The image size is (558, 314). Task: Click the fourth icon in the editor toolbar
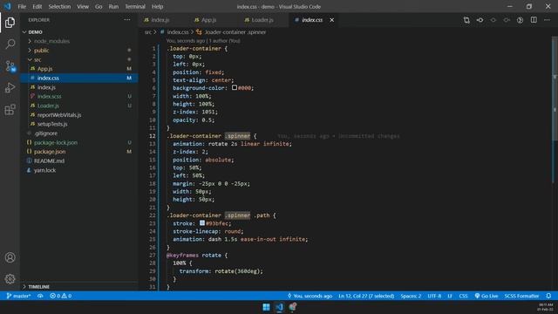[x=507, y=20]
